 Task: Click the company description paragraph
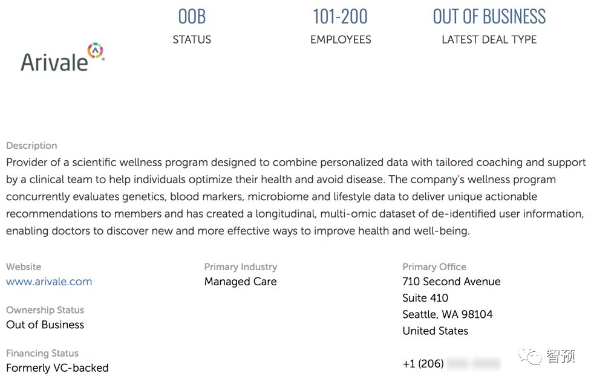pos(296,196)
